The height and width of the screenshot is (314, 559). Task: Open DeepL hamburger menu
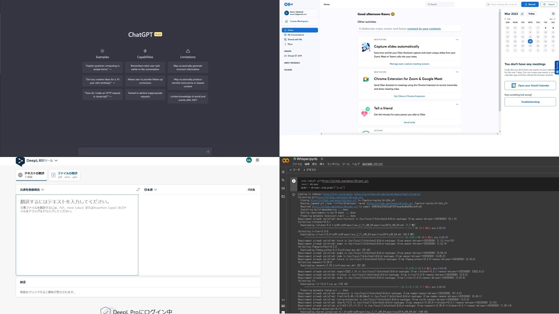257,160
